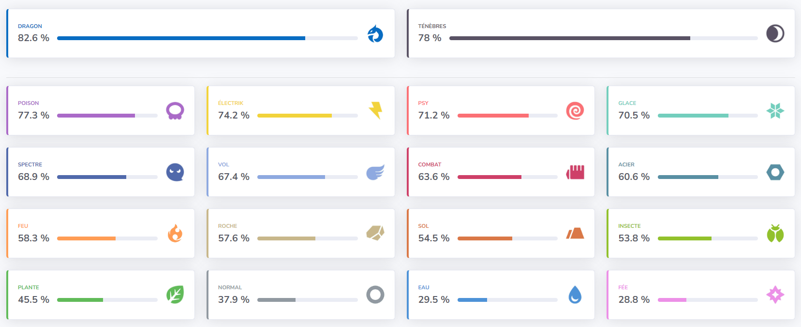The image size is (801, 327).
Task: Click the Dragon 82.6 % progress bar
Action: [207, 38]
